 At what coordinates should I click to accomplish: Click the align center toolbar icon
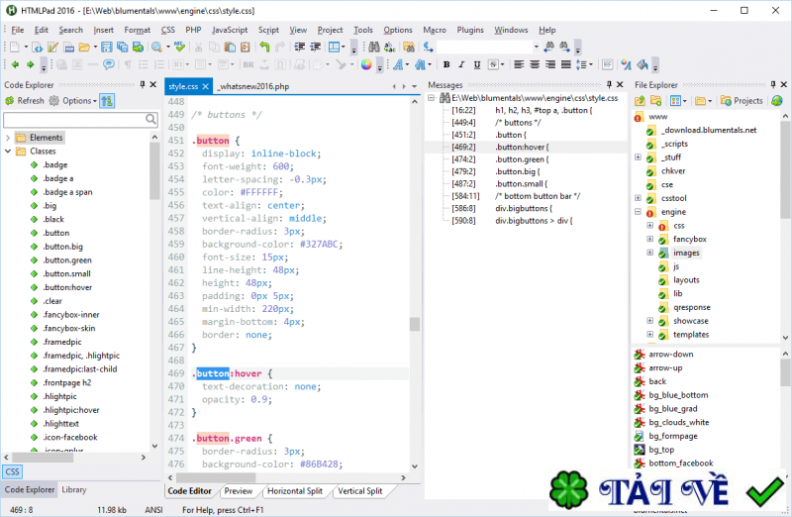[x=536, y=65]
